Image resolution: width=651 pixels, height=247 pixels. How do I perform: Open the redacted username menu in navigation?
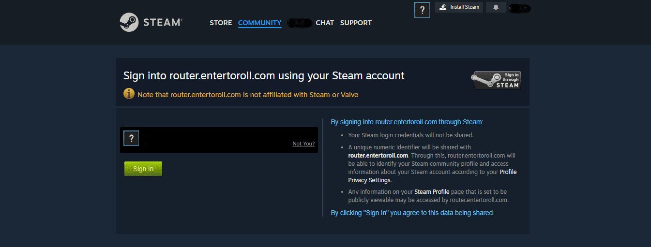(x=299, y=23)
